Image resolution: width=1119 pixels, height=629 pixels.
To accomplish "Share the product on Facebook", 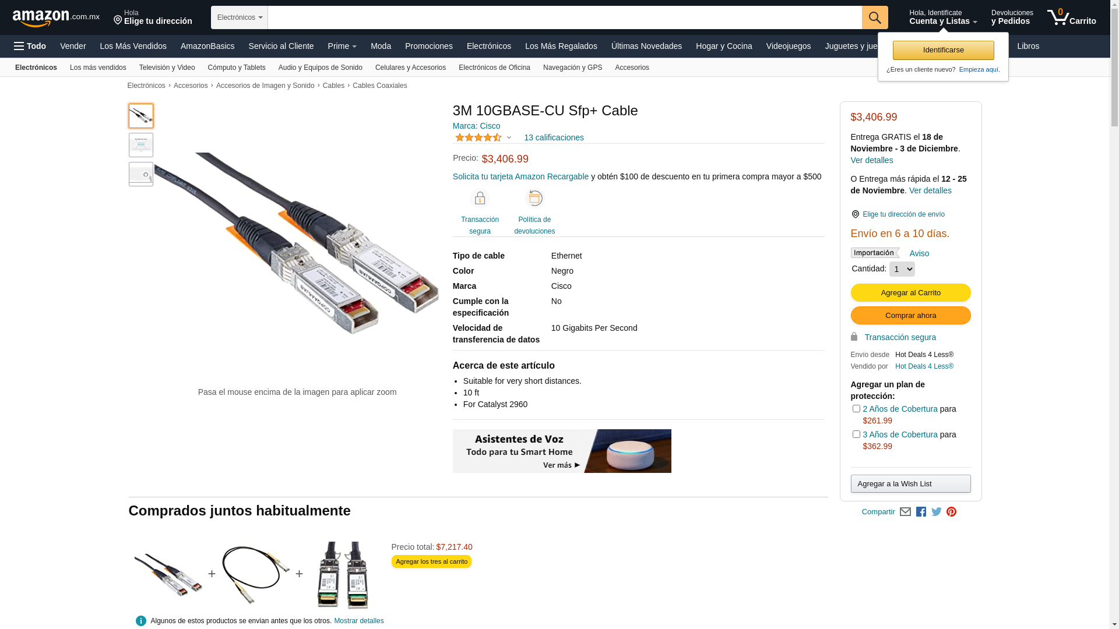I will click(x=921, y=512).
